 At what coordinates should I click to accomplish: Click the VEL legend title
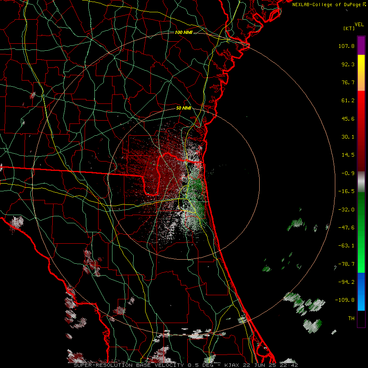[x=359, y=25]
